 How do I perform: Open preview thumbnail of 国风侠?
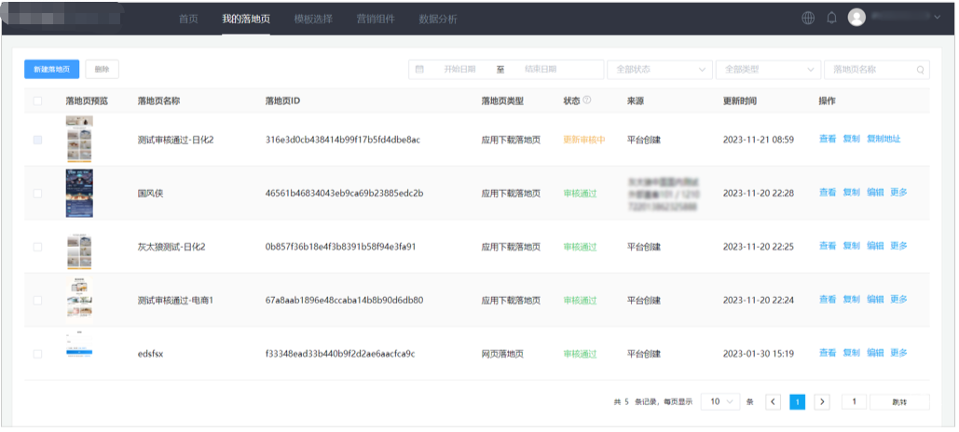(79, 193)
